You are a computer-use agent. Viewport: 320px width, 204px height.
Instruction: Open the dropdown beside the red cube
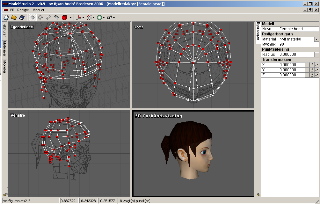[x=71, y=18]
